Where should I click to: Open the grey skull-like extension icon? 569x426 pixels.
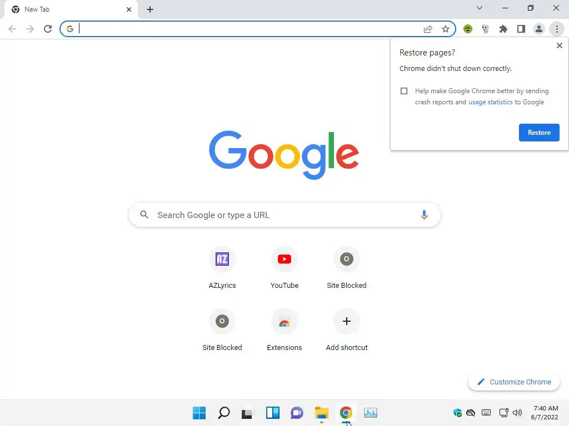[x=486, y=29]
